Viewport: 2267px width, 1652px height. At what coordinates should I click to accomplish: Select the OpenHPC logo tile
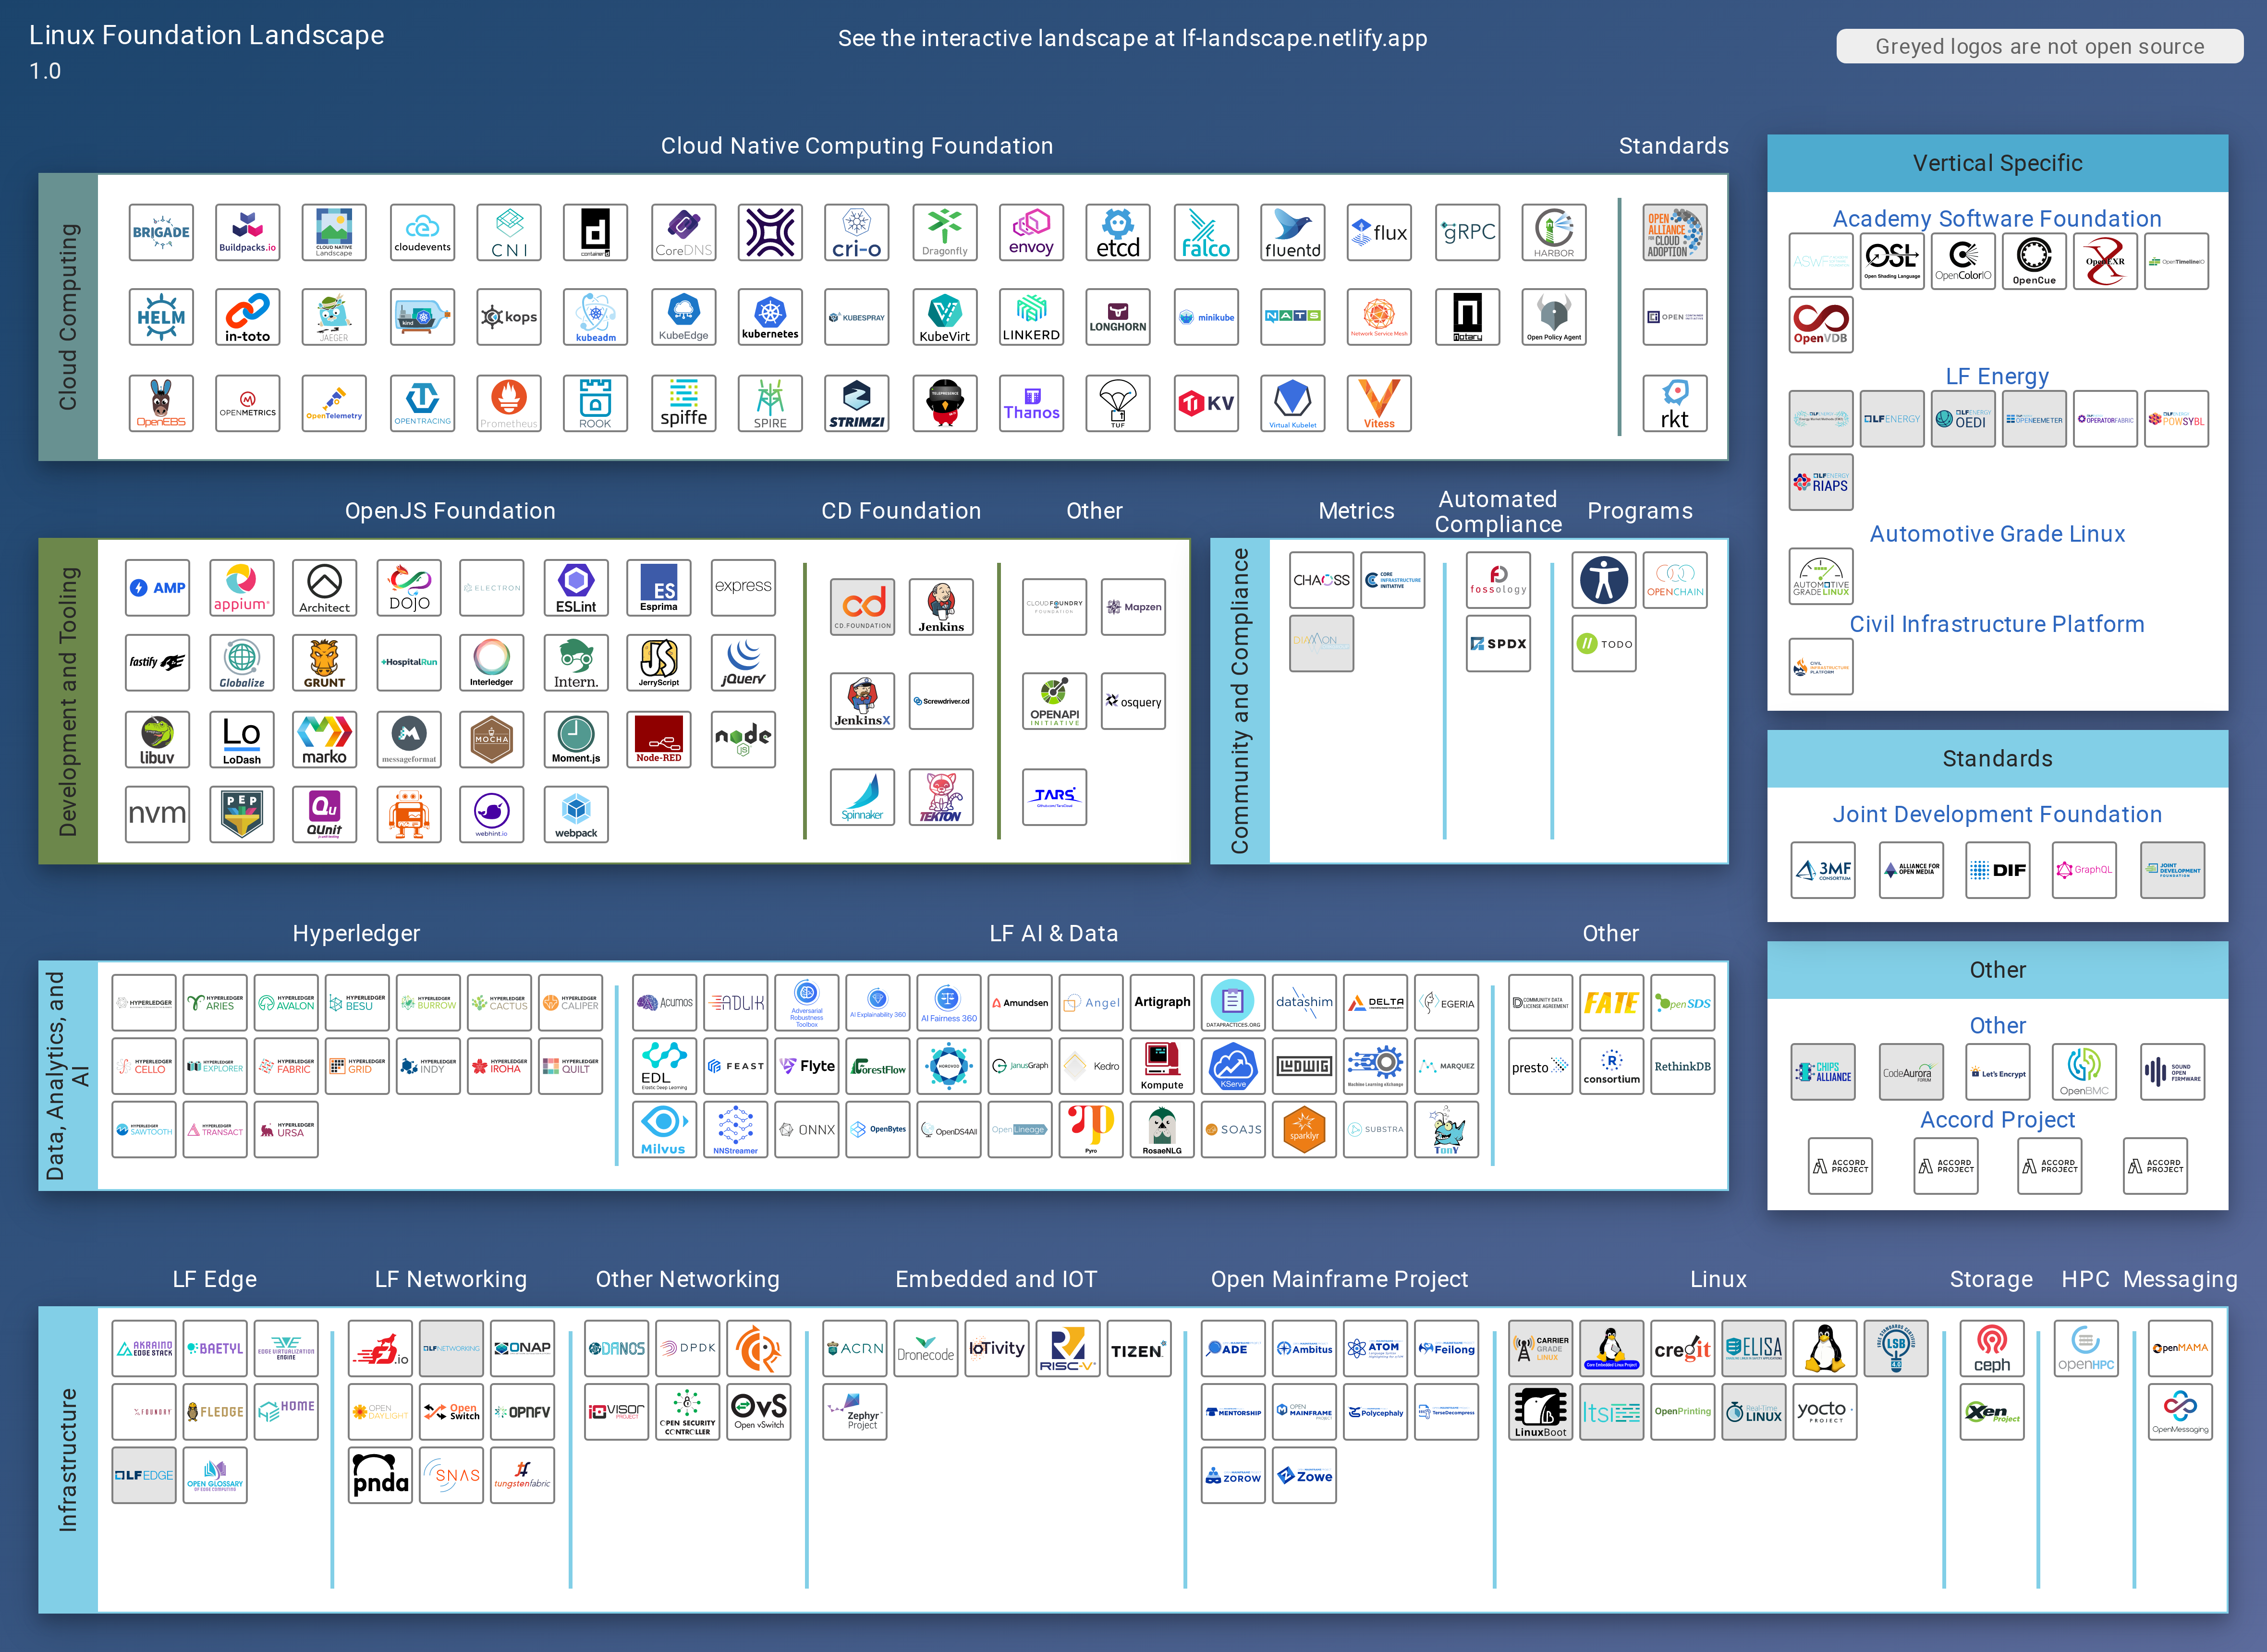pyautogui.click(x=2086, y=1348)
